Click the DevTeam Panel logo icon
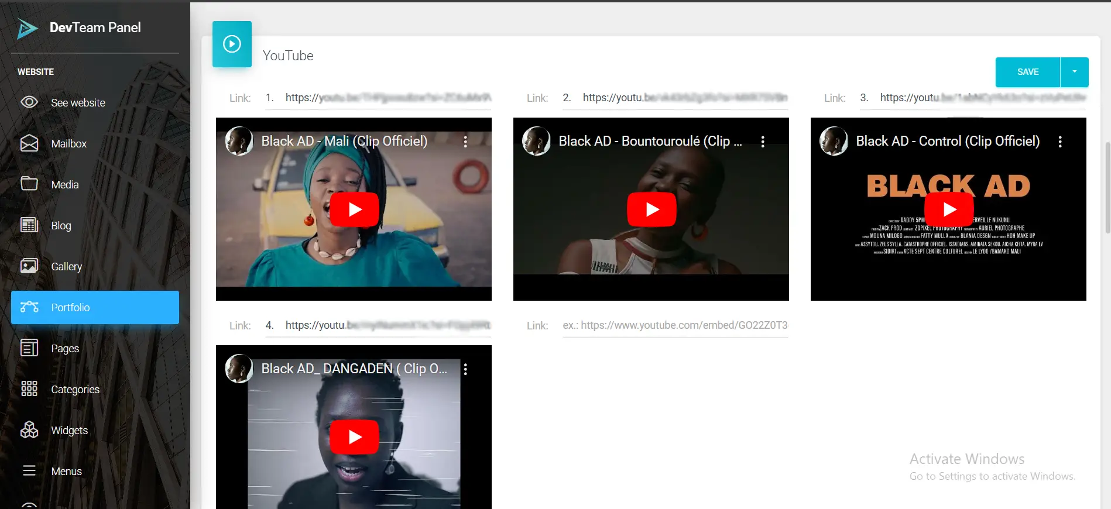 [x=27, y=28]
